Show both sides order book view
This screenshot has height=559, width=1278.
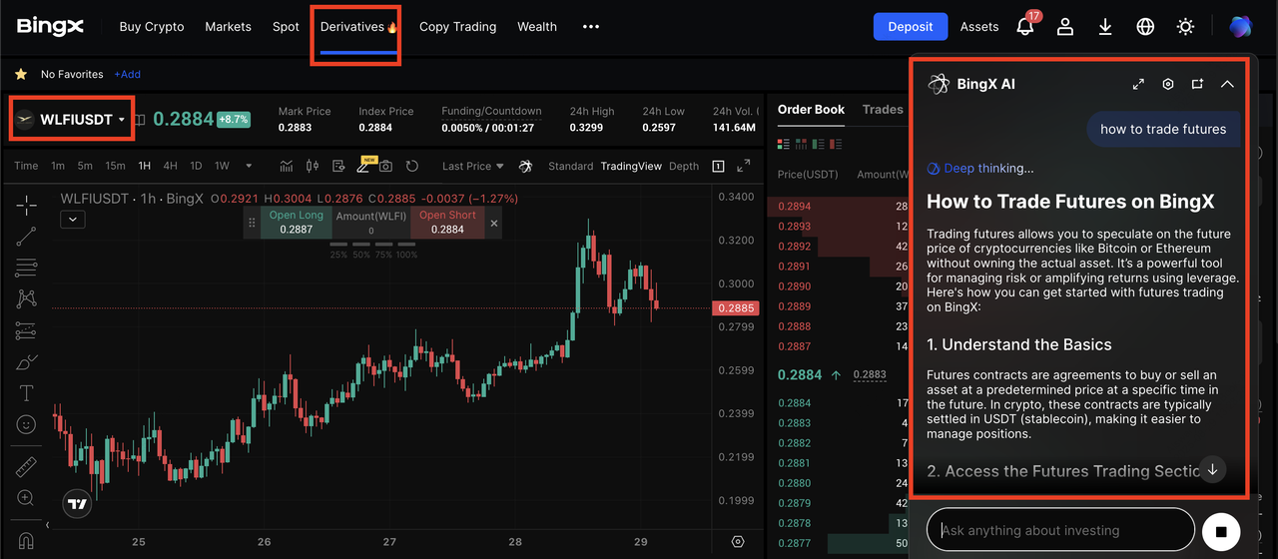point(784,144)
